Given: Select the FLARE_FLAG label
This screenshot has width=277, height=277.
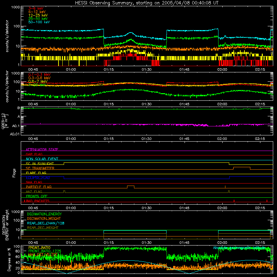Looking at the screenshot, I should click(x=36, y=173).
